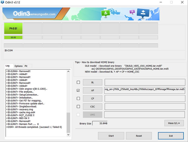Click the UMS file path field
Viewport: 188px width, 142px height.
click(144, 115)
